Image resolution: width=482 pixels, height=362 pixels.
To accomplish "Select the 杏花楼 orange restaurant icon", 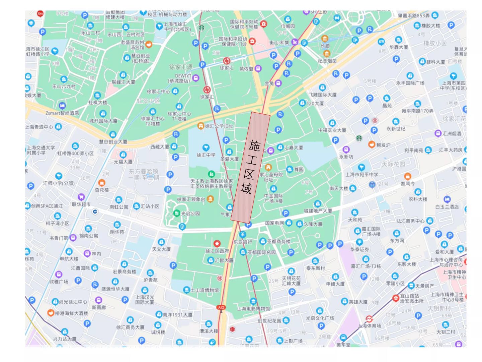I will tap(102, 183).
